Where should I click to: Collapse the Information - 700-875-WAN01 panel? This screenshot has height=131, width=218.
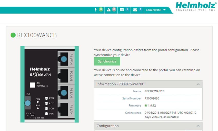[x=198, y=84]
